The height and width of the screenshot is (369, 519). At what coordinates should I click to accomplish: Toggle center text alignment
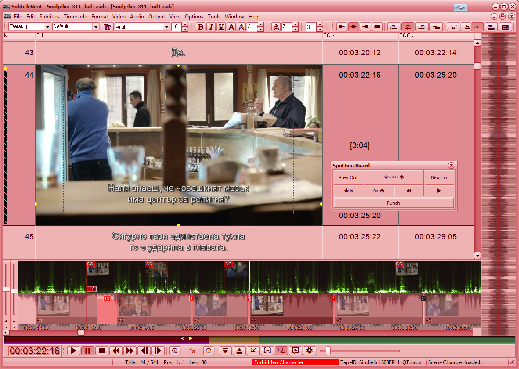[353, 27]
